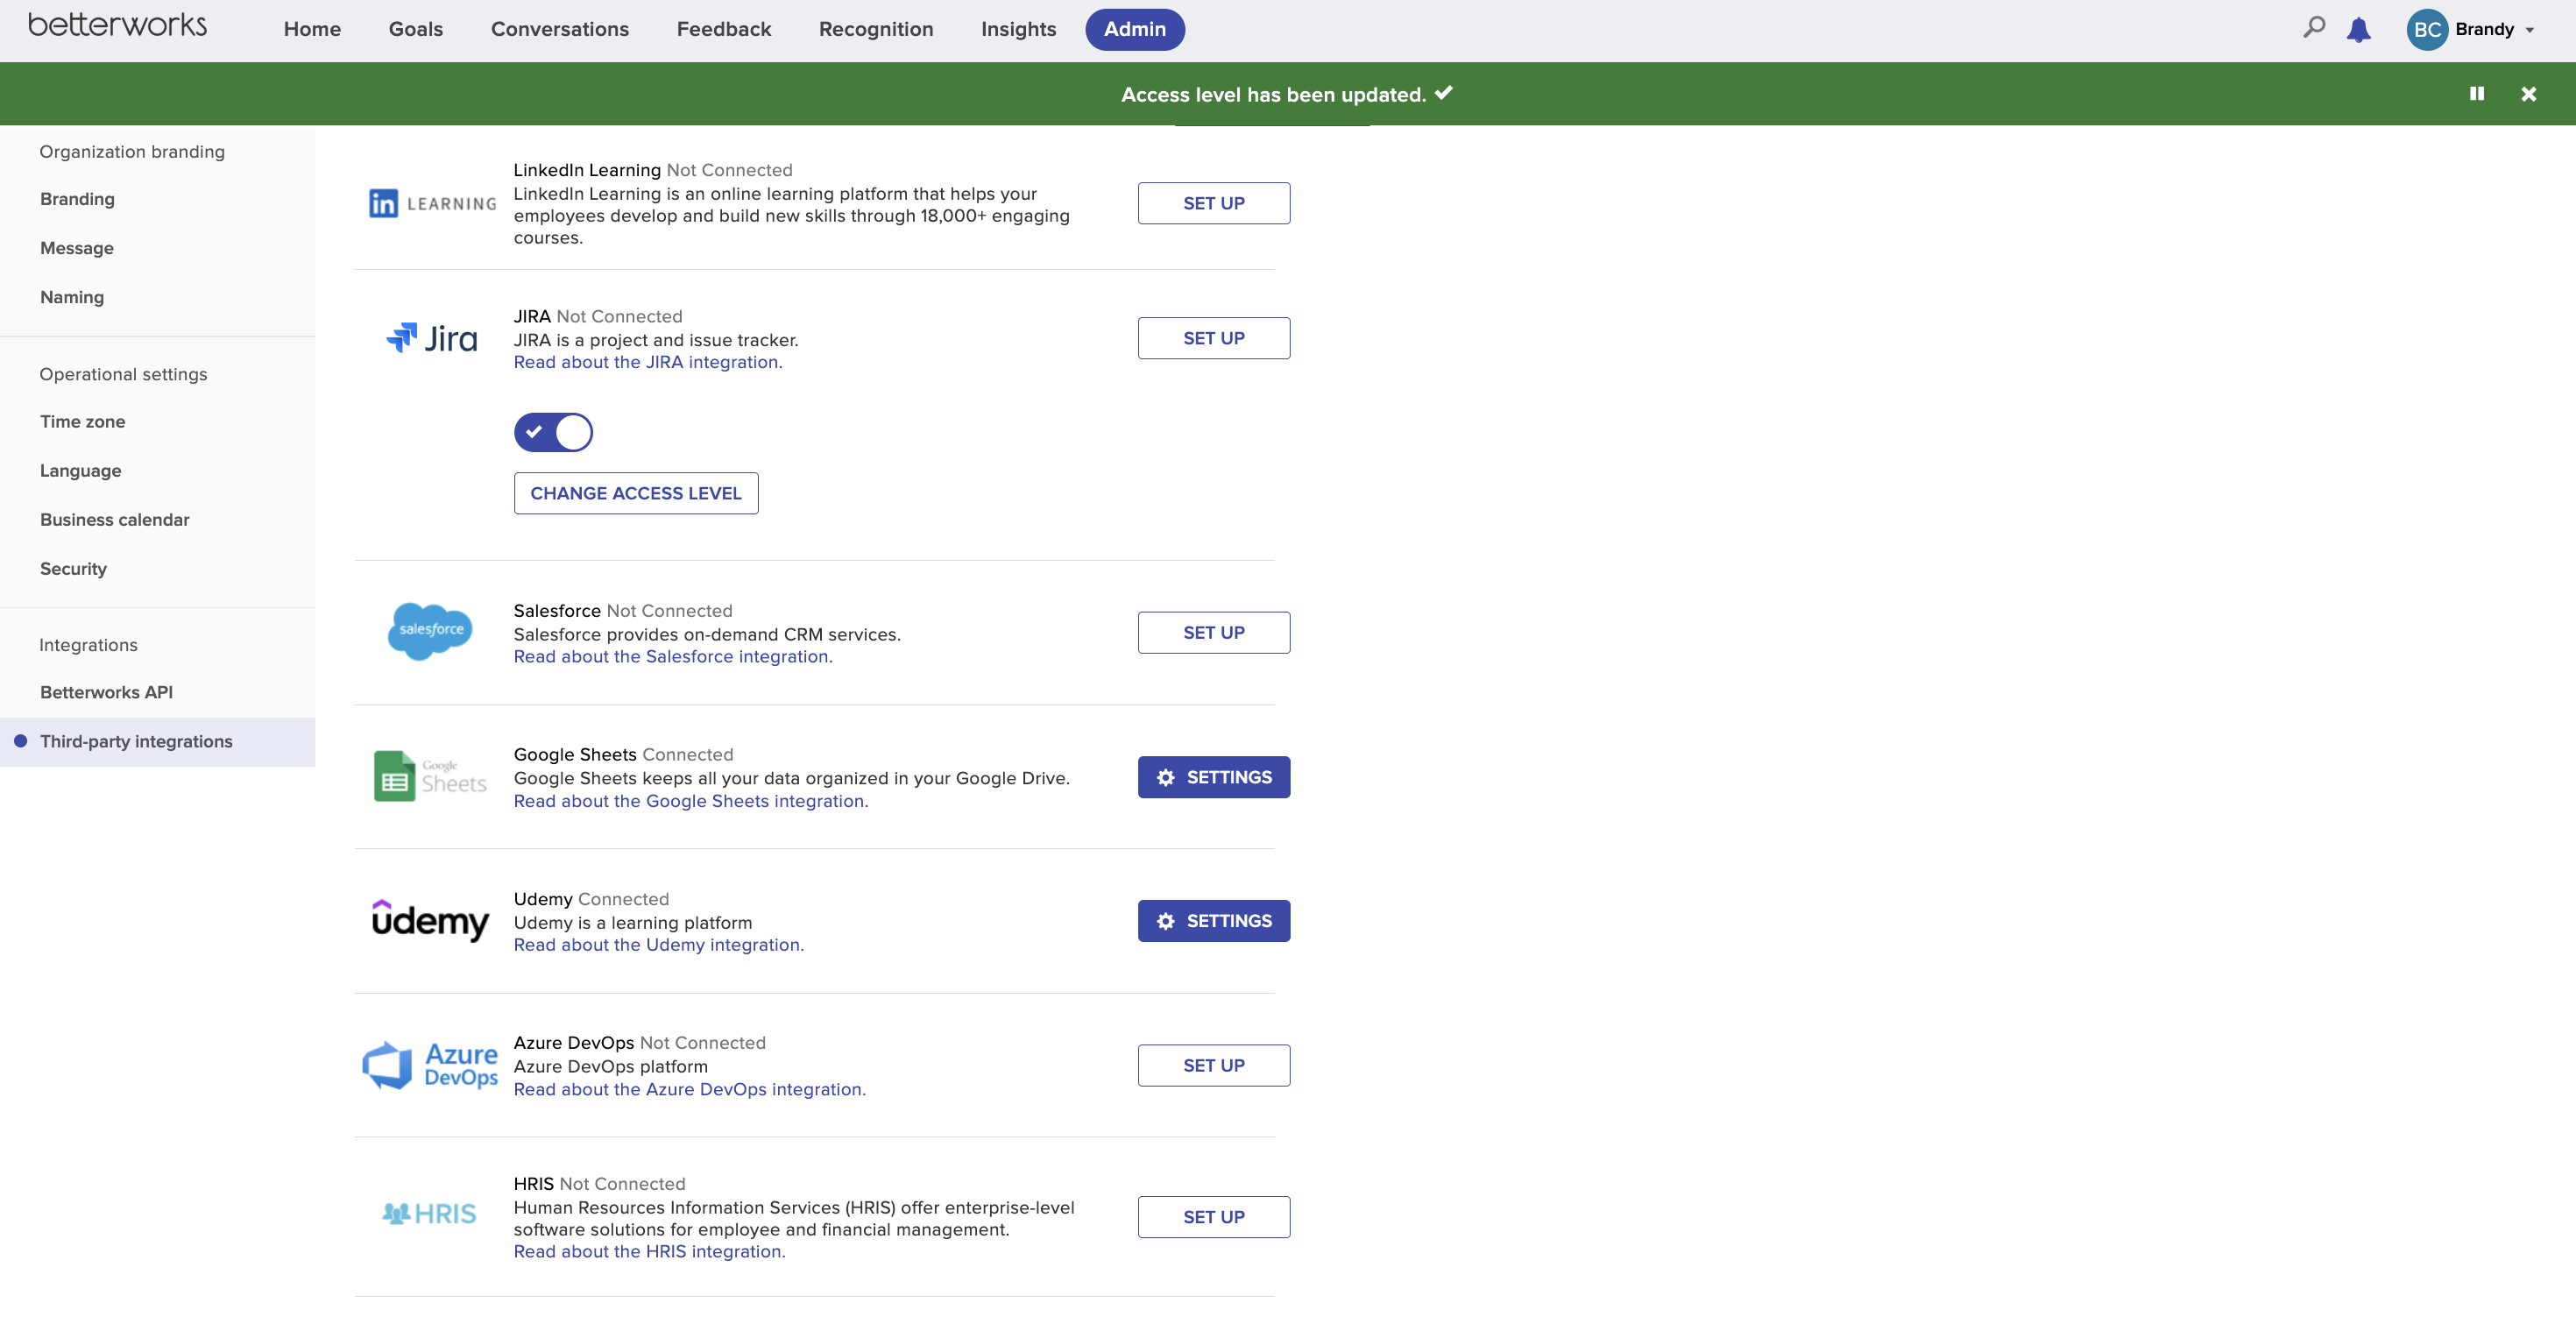Select Third-party integrations in sidebar
This screenshot has height=1317, width=2576.
(157, 741)
